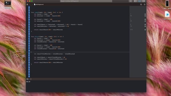Place cursor on 'let resultTotalMinutes' line
This screenshot has width=171, height=96.
point(55,54)
